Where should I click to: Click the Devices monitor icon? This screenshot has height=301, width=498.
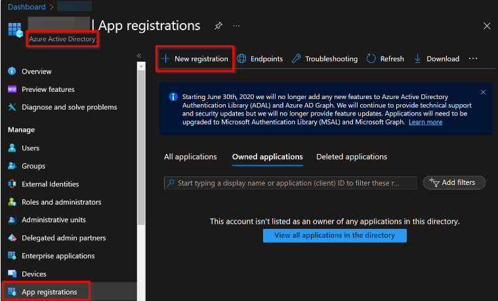[12, 273]
